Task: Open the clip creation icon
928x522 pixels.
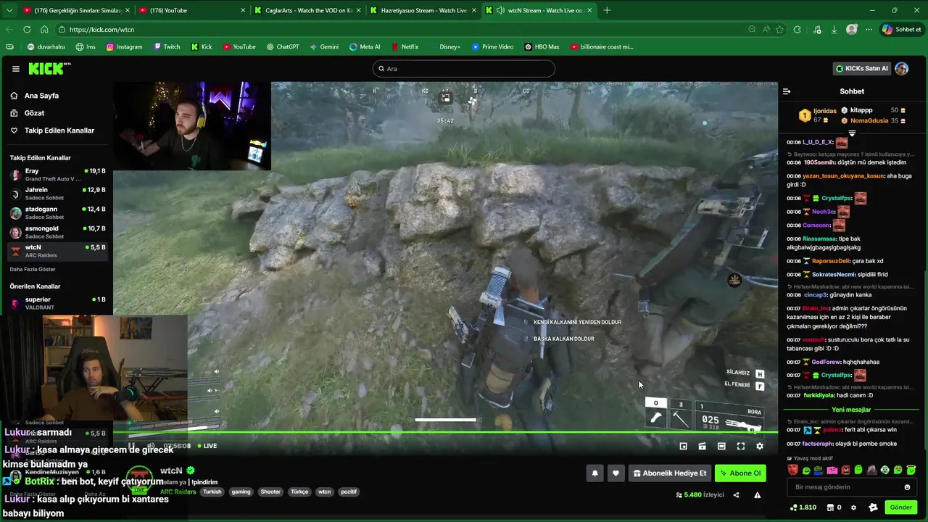Action: tap(702, 447)
